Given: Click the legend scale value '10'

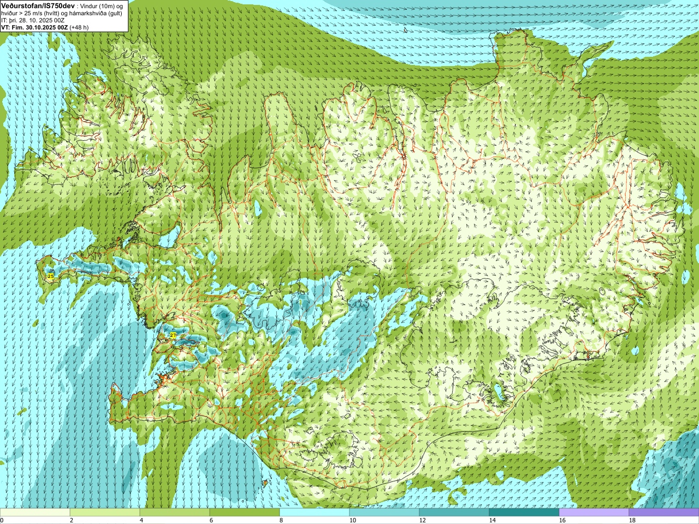Looking at the screenshot, I should point(352,520).
